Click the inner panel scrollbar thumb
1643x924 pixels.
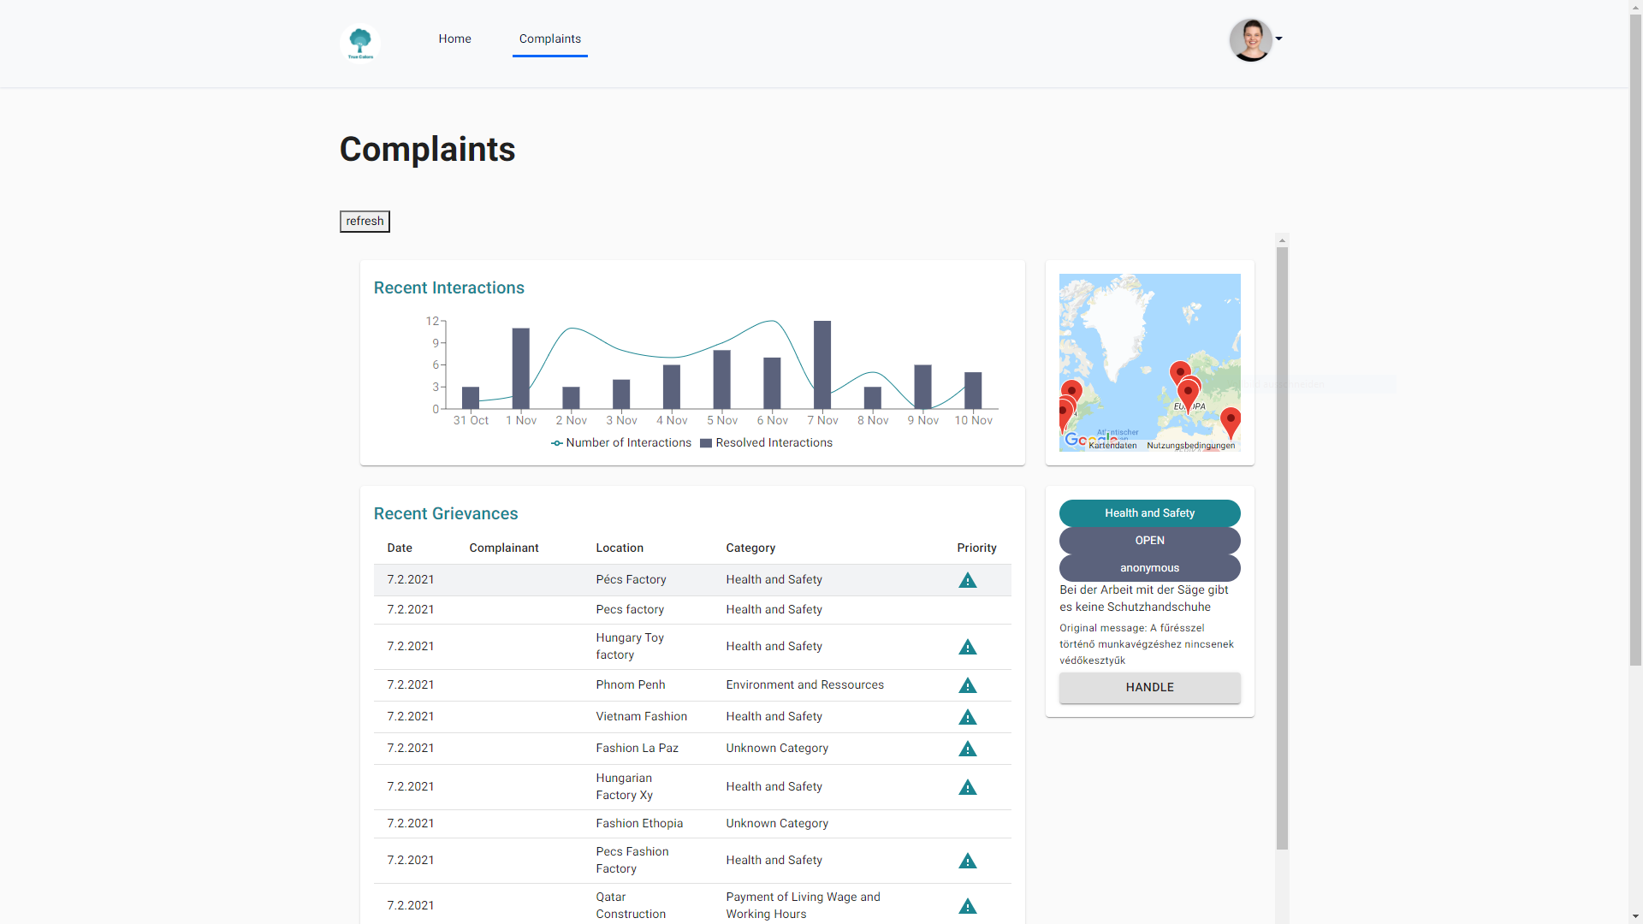pyautogui.click(x=1281, y=548)
